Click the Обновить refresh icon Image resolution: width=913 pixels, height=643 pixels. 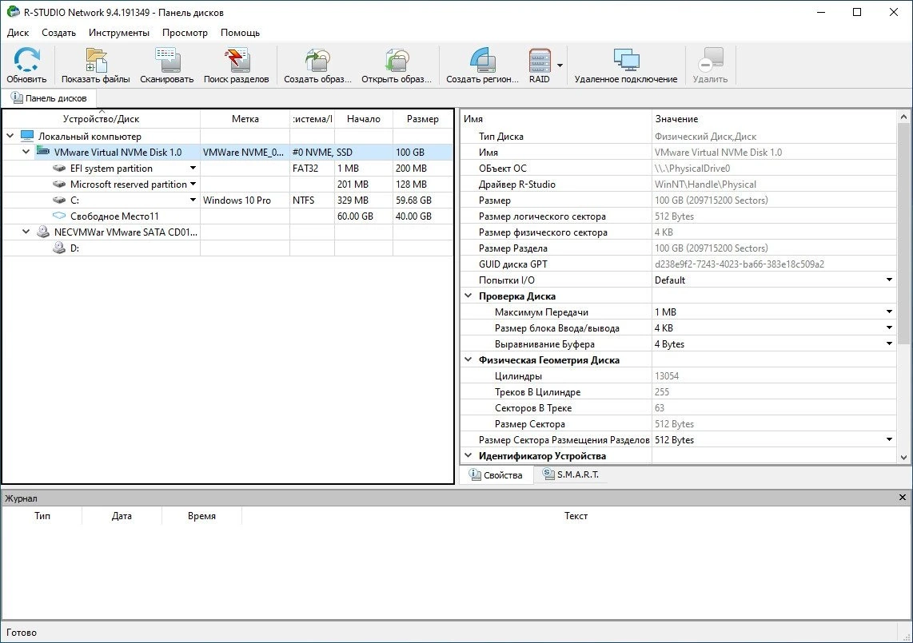coord(26,60)
